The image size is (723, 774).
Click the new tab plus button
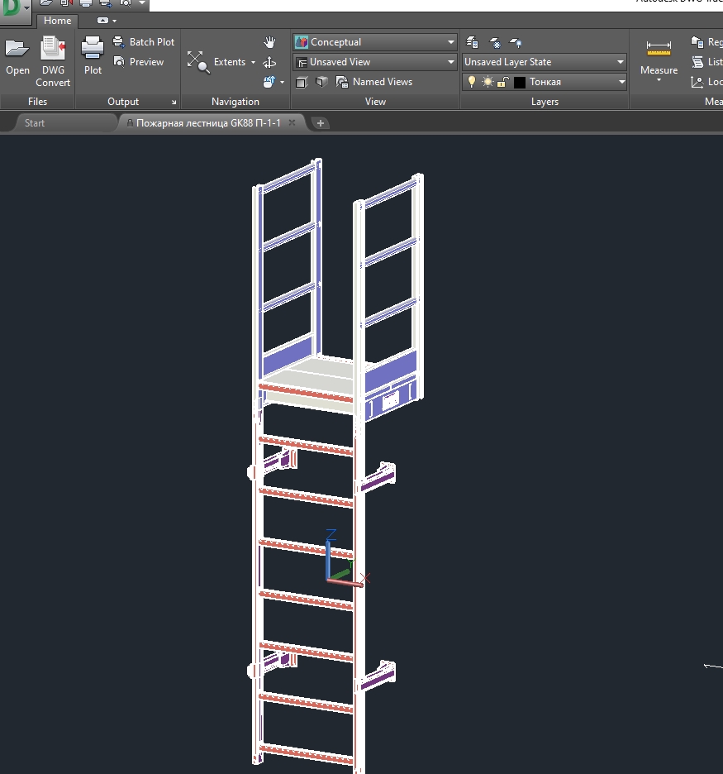(321, 123)
